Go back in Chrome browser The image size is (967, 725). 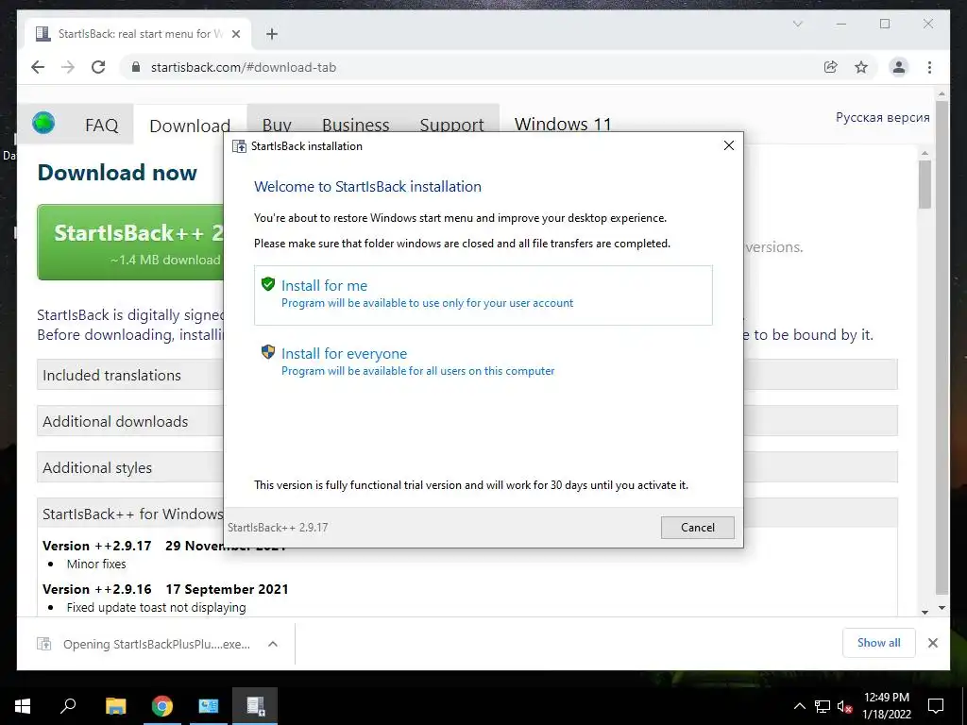click(38, 67)
